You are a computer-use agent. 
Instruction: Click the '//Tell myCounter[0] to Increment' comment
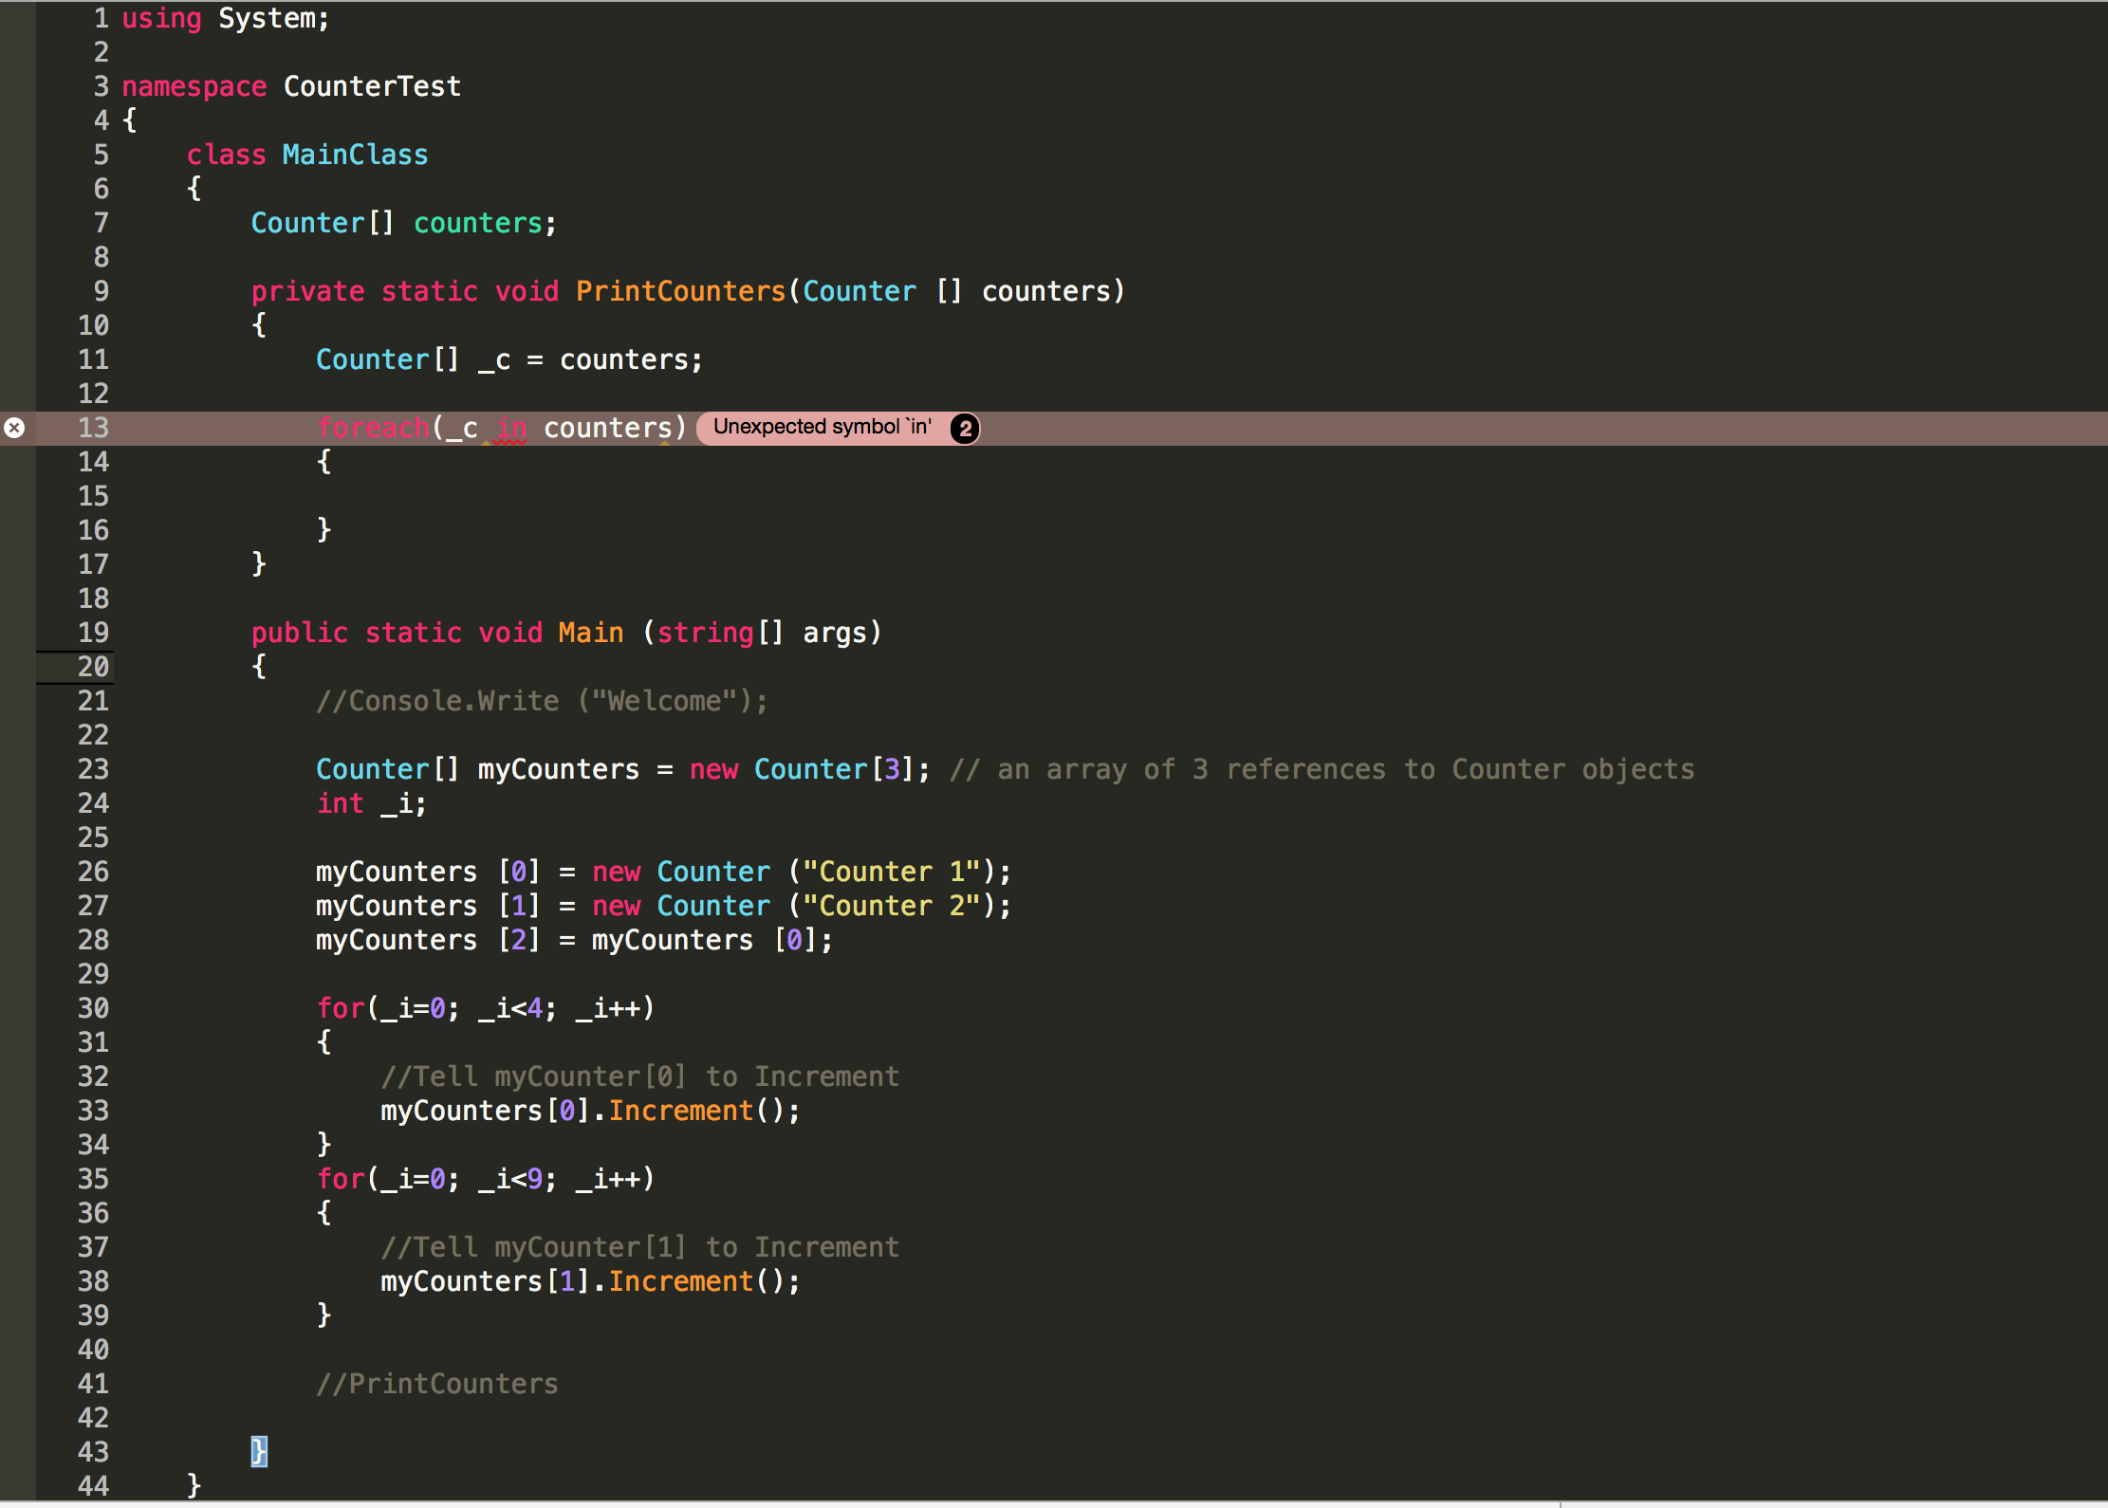pyautogui.click(x=640, y=1076)
